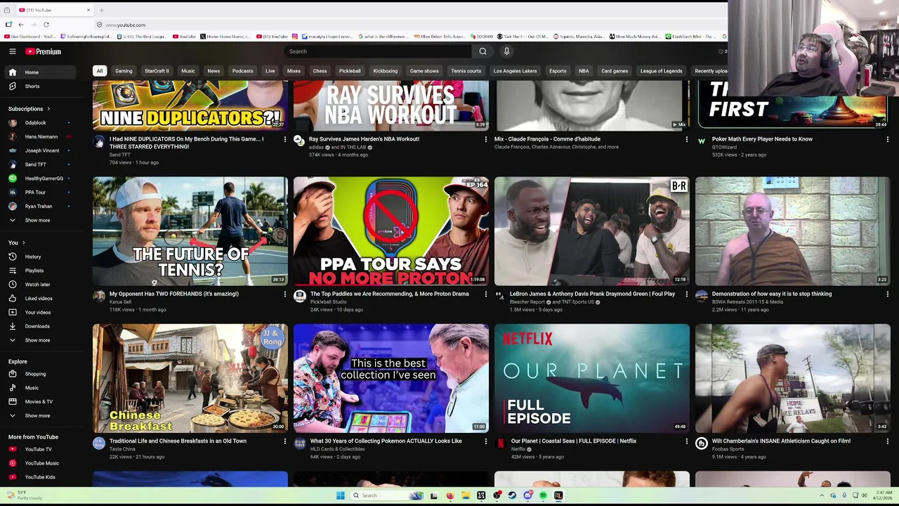
Task: Select the Chess filter chip
Action: (x=320, y=71)
